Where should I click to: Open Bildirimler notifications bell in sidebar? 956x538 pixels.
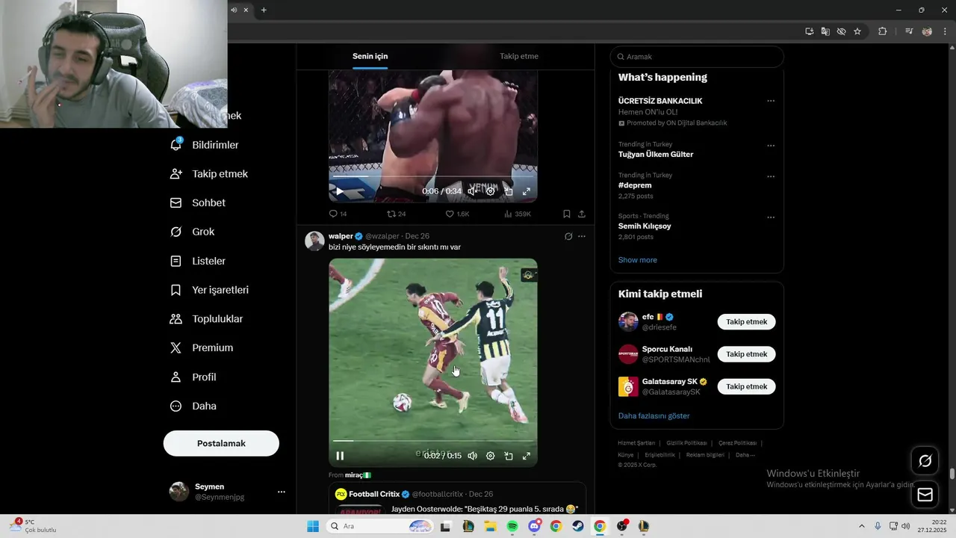click(x=205, y=145)
